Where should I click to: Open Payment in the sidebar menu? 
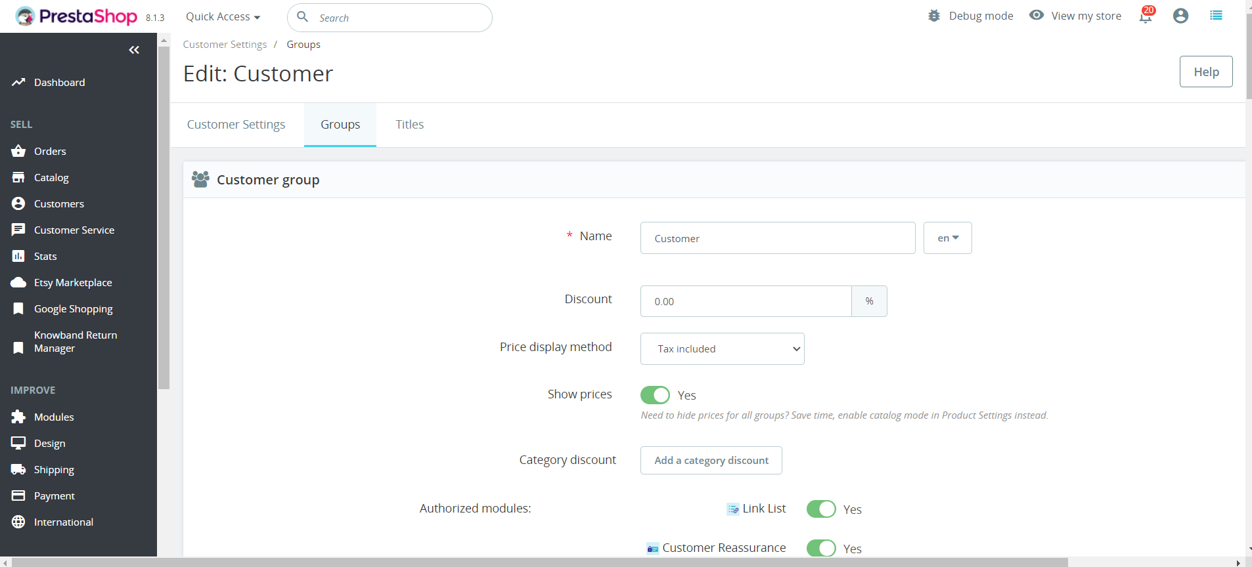[x=55, y=495]
